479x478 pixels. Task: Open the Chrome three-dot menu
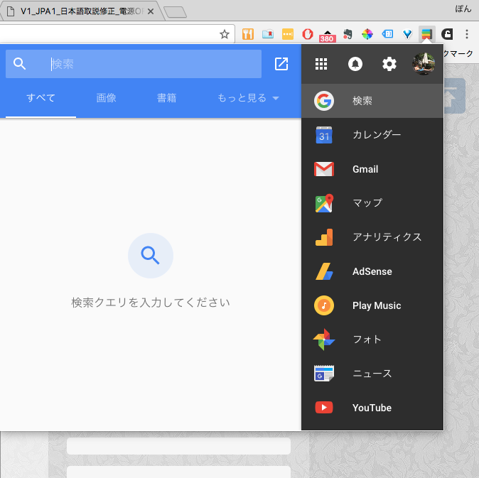coord(467,34)
